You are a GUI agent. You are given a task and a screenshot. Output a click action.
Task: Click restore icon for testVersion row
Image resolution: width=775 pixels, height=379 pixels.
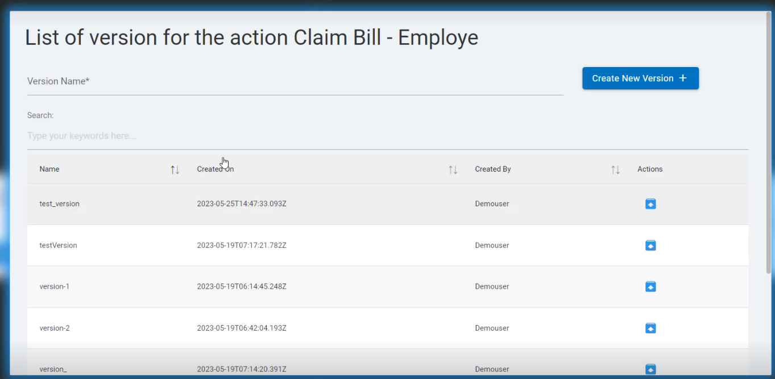coord(650,245)
